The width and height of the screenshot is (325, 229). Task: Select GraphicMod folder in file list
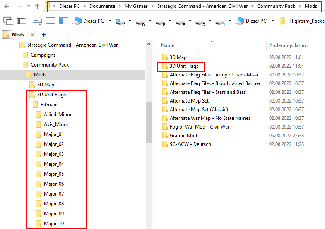180,136
